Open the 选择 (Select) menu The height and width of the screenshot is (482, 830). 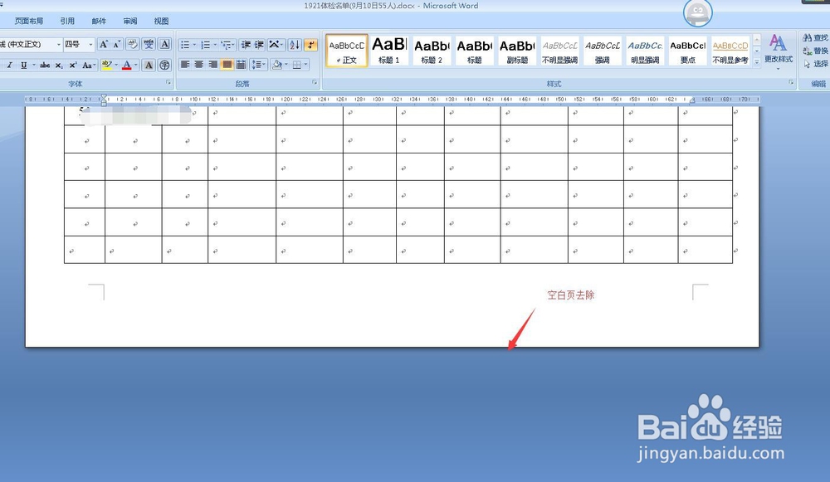point(815,64)
